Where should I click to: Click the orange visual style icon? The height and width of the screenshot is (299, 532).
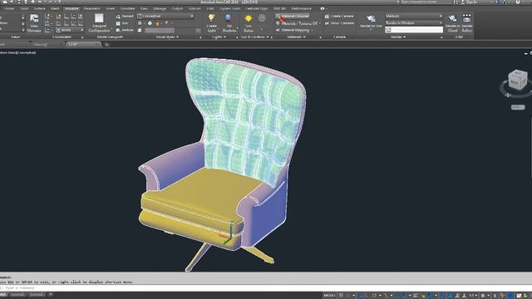tap(157, 23)
